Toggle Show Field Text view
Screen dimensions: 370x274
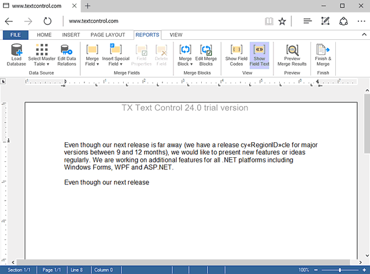click(x=260, y=55)
